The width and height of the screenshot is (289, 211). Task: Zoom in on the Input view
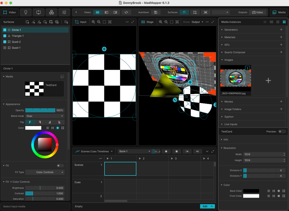93,22
